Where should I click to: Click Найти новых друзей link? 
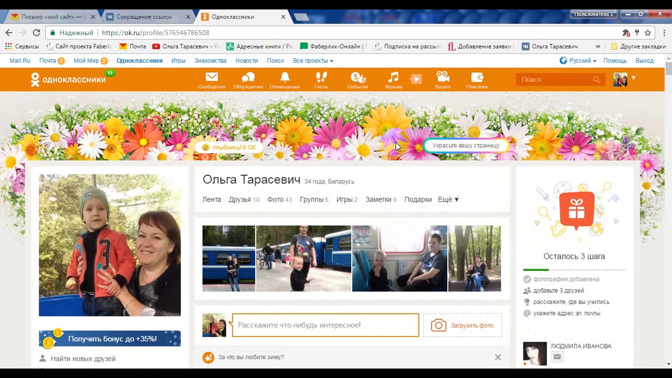[83, 359]
